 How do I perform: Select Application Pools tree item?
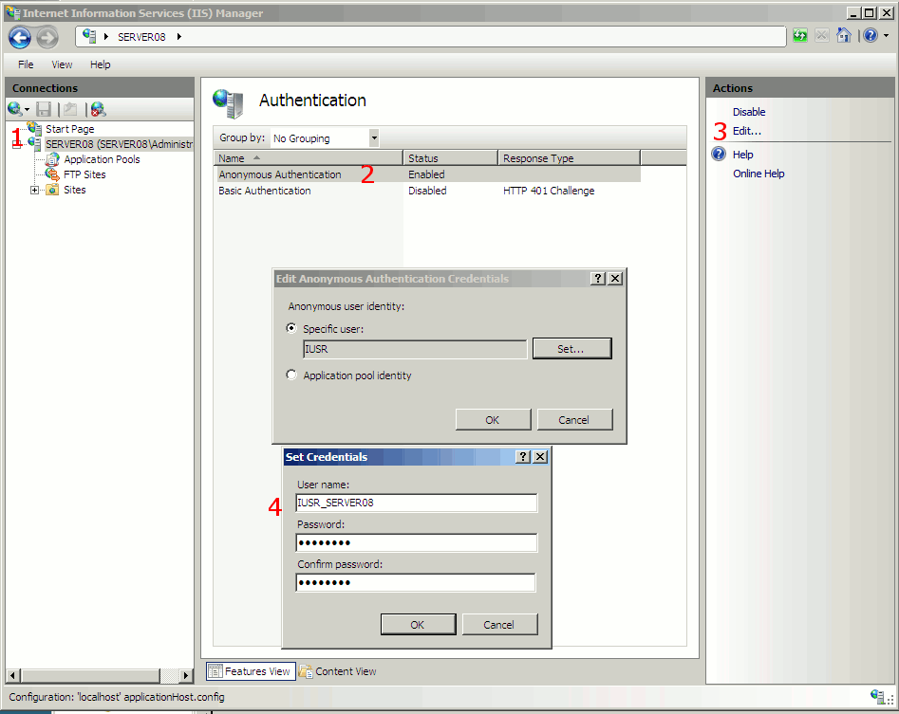103,159
